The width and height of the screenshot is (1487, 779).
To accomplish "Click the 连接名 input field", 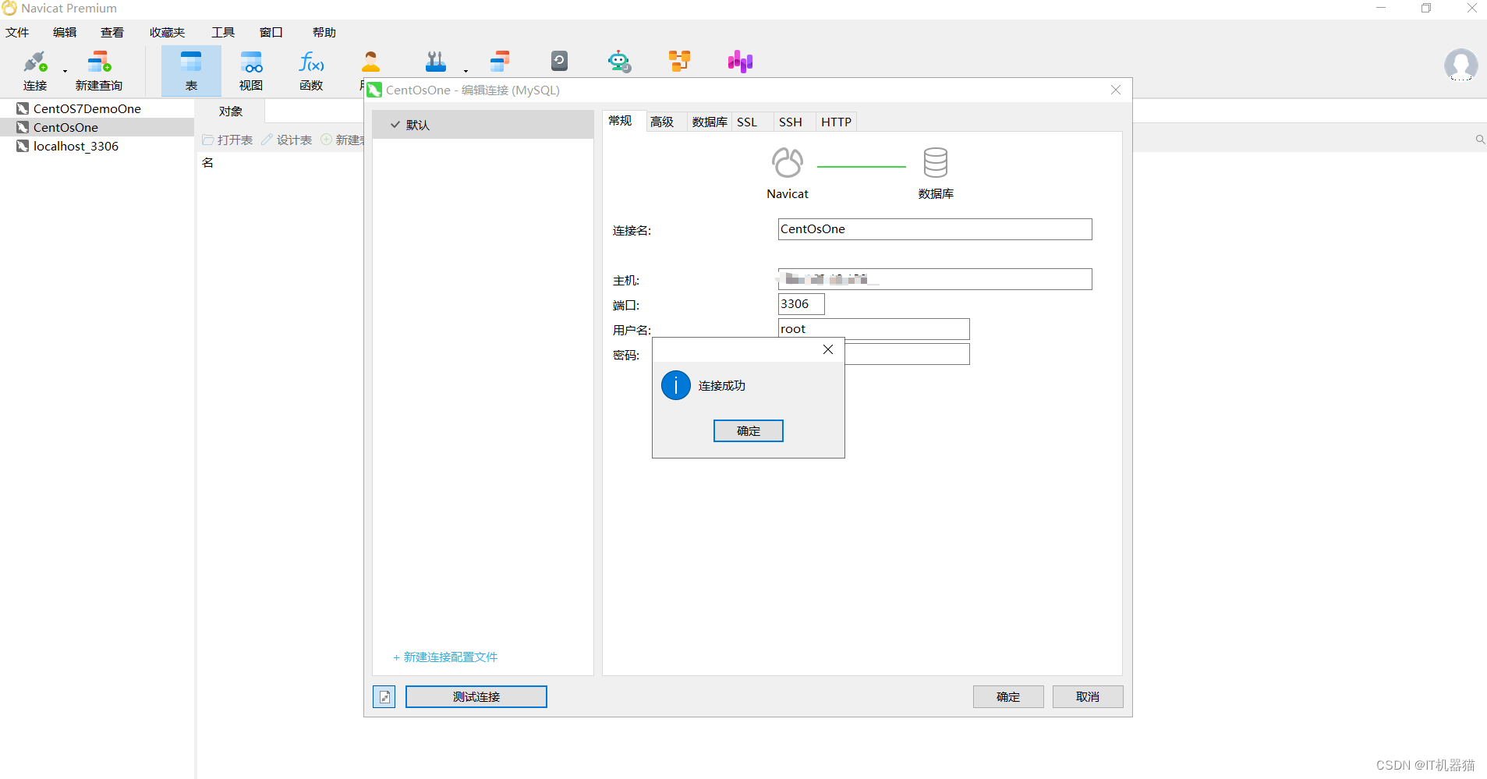I will click(x=935, y=229).
